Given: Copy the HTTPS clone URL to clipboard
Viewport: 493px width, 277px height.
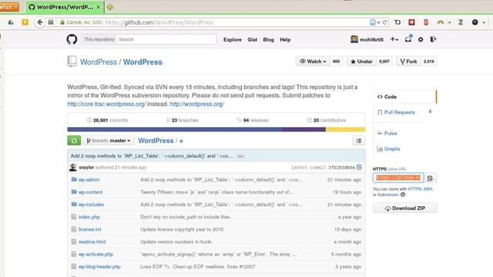Looking at the screenshot, I should click(430, 178).
